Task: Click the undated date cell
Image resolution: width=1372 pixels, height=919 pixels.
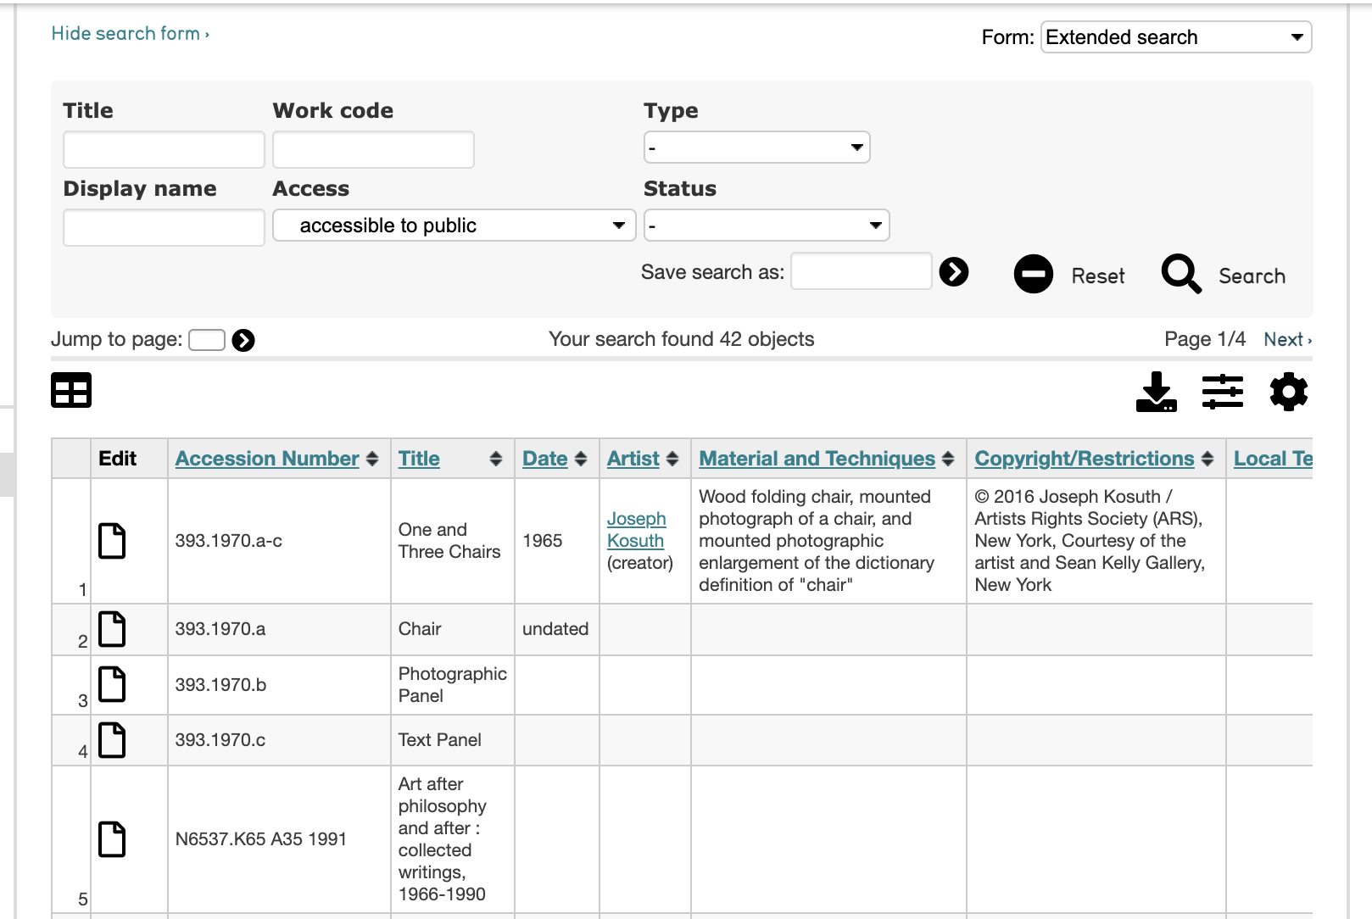Action: pyautogui.click(x=555, y=629)
